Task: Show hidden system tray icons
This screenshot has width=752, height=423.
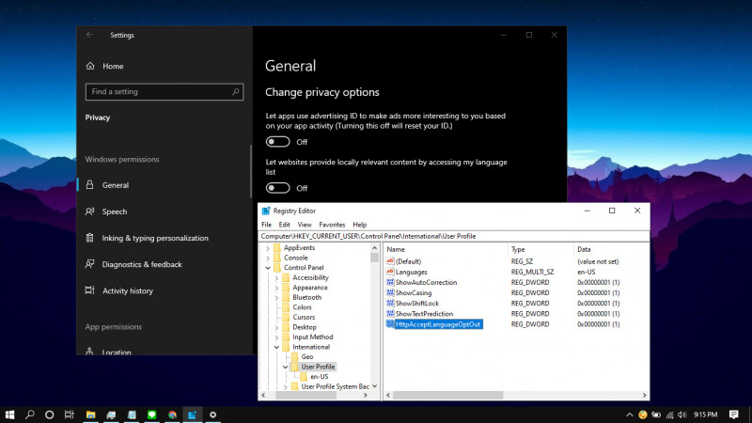Action: 630,415
